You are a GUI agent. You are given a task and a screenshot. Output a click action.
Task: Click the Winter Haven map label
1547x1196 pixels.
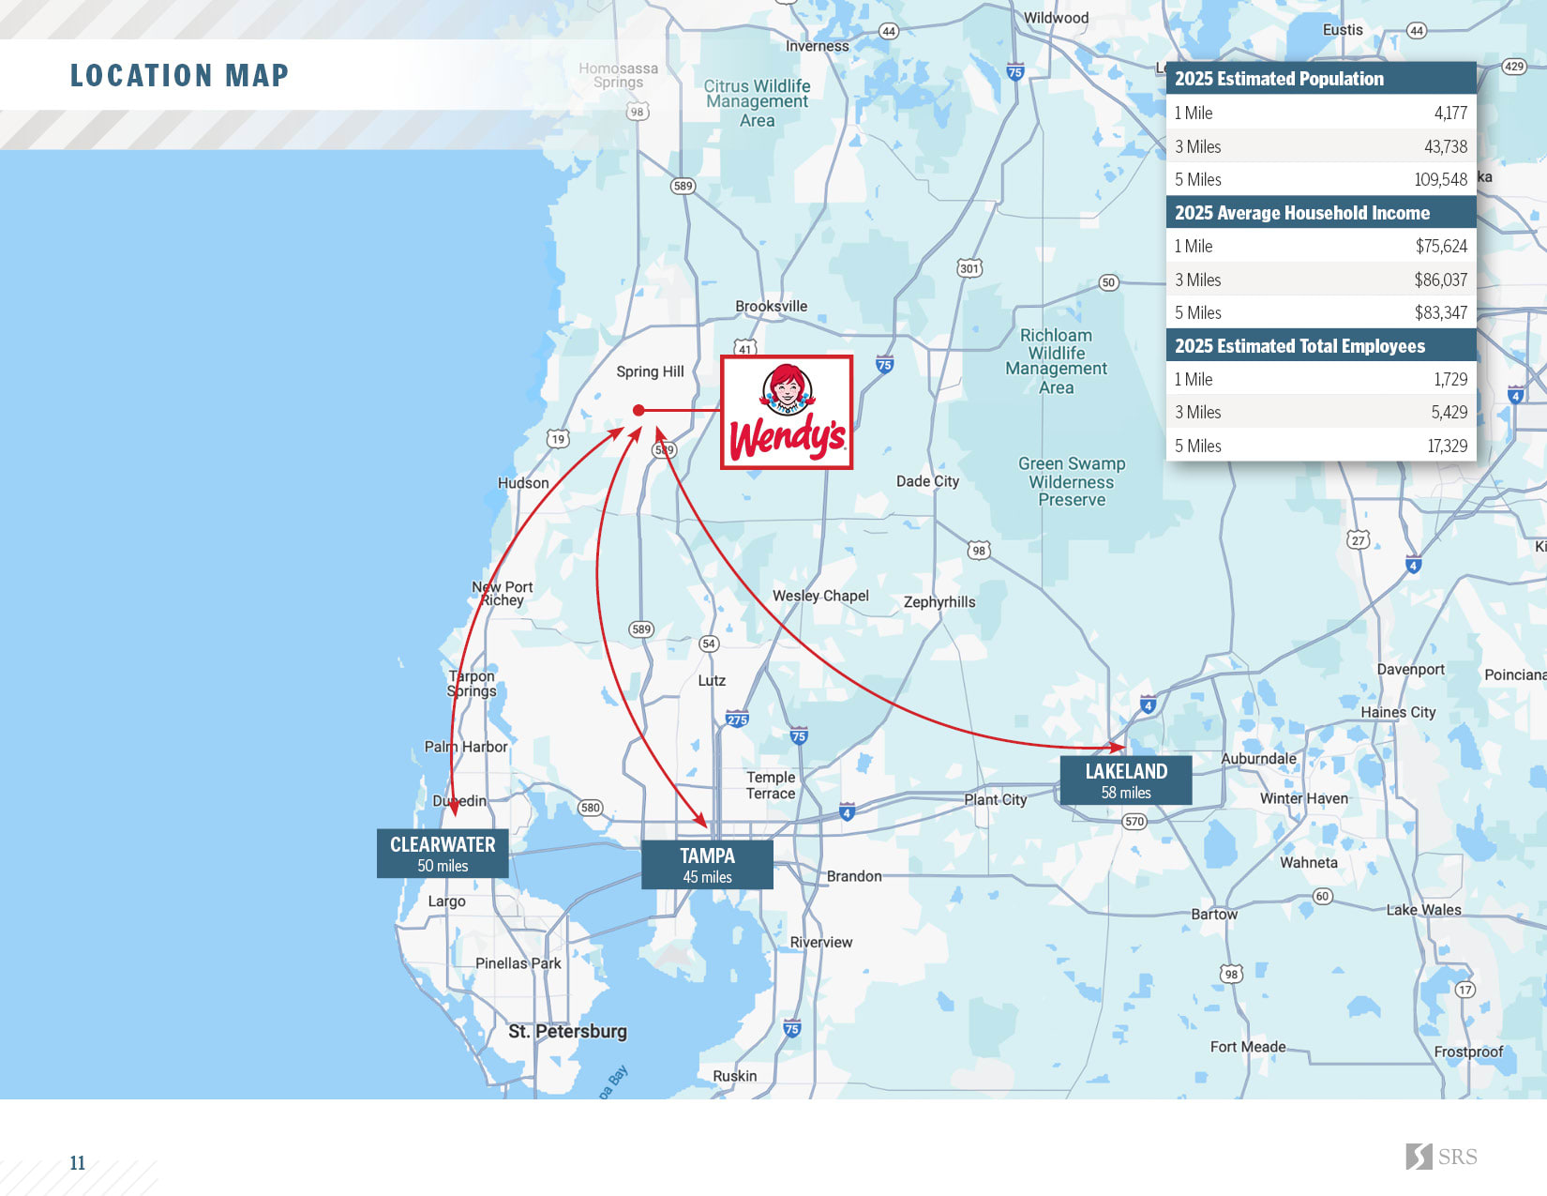[1304, 798]
